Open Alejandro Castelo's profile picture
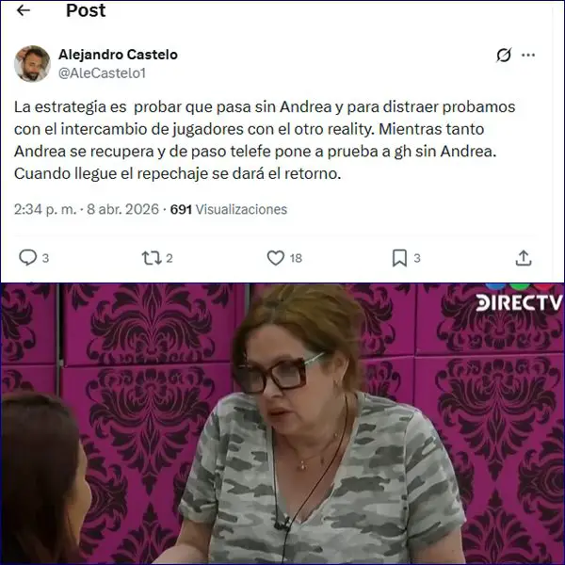 pyautogui.click(x=32, y=64)
